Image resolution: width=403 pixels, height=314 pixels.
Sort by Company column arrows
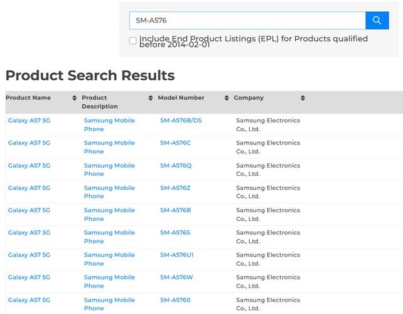pyautogui.click(x=303, y=98)
